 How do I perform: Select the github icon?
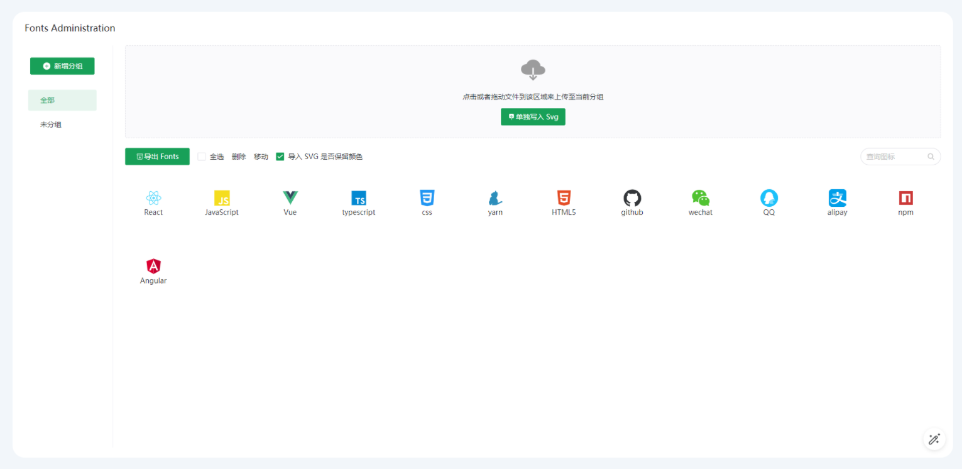tap(632, 198)
